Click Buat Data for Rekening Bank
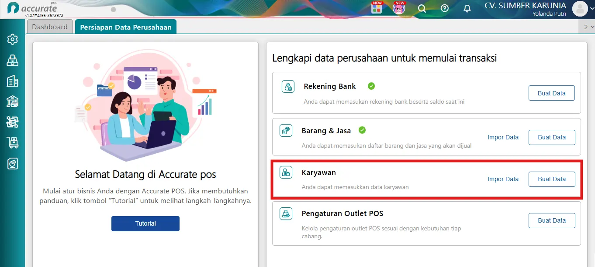Screen dimensions: 595x267 [x=552, y=93]
